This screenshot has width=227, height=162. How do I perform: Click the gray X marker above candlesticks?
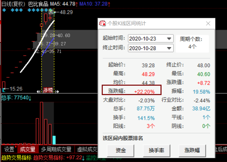51,12
